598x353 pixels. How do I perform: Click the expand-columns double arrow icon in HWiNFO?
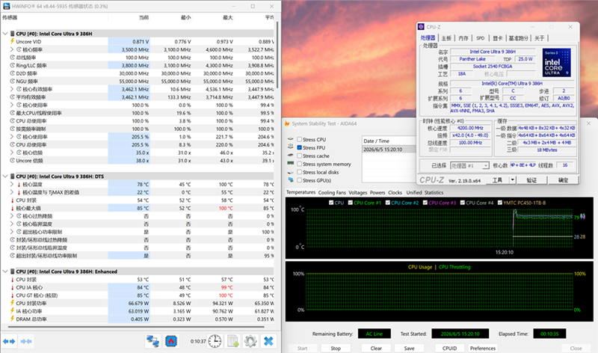point(9,341)
